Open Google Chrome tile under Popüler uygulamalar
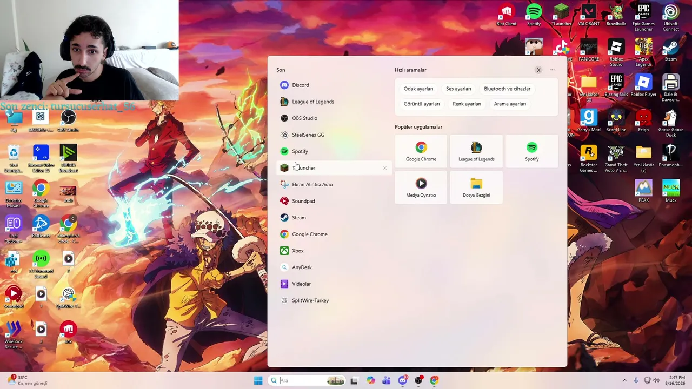This screenshot has height=389, width=692. [x=421, y=151]
